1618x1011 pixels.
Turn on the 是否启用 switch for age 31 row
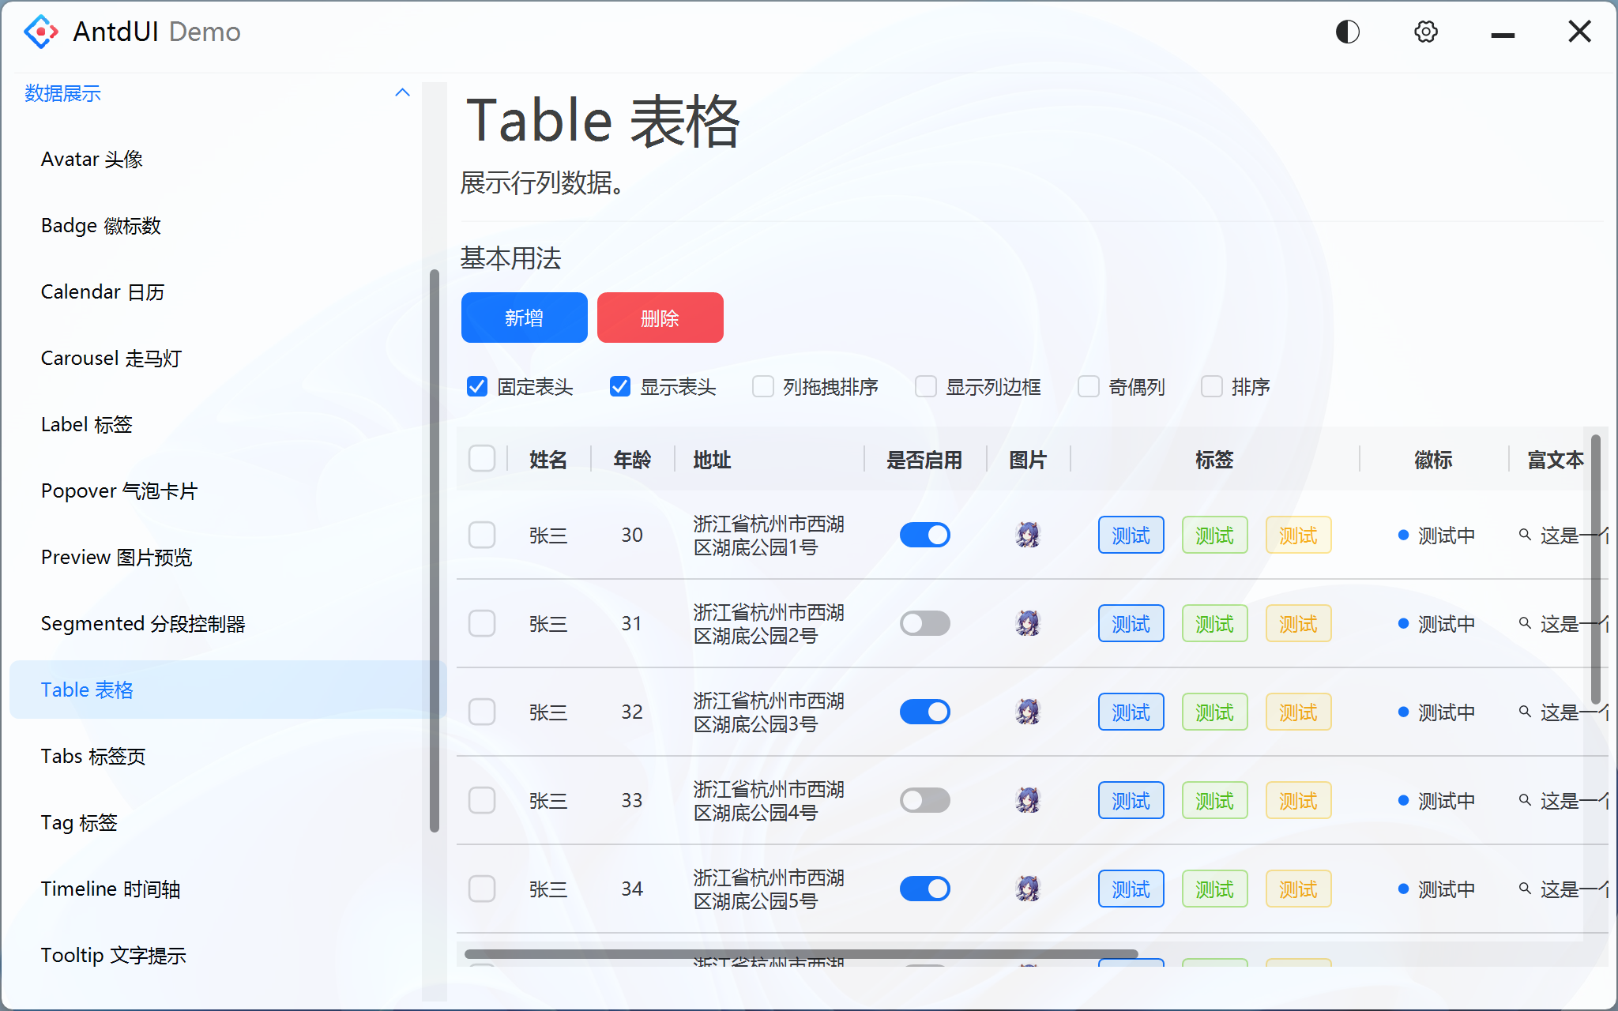point(924,623)
